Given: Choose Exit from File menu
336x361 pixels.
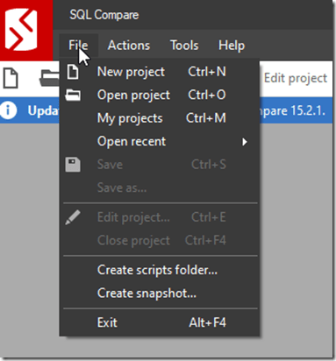Looking at the screenshot, I should pyautogui.click(x=160, y=322).
